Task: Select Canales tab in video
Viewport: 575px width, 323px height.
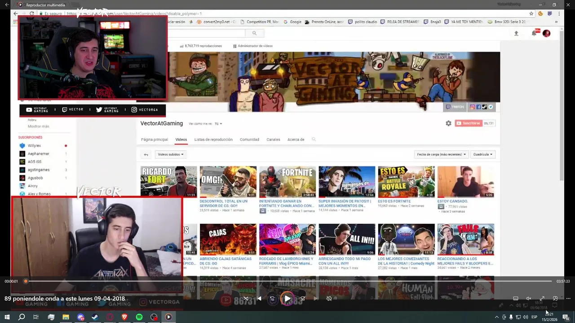Action: coord(273,140)
